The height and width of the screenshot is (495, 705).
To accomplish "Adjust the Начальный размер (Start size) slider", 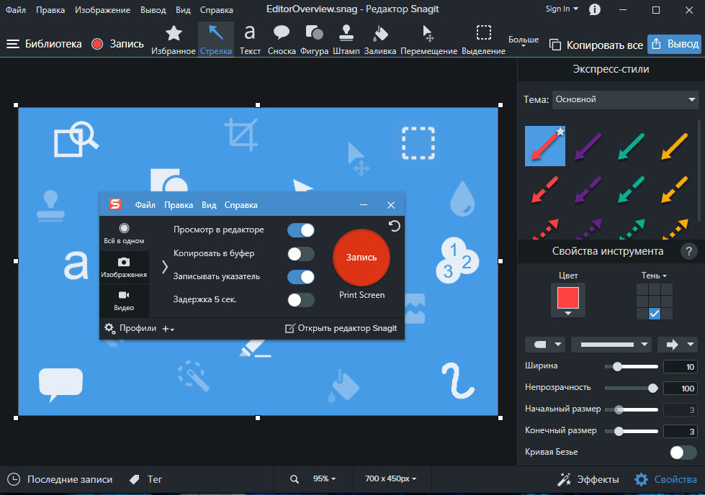I will [632, 409].
